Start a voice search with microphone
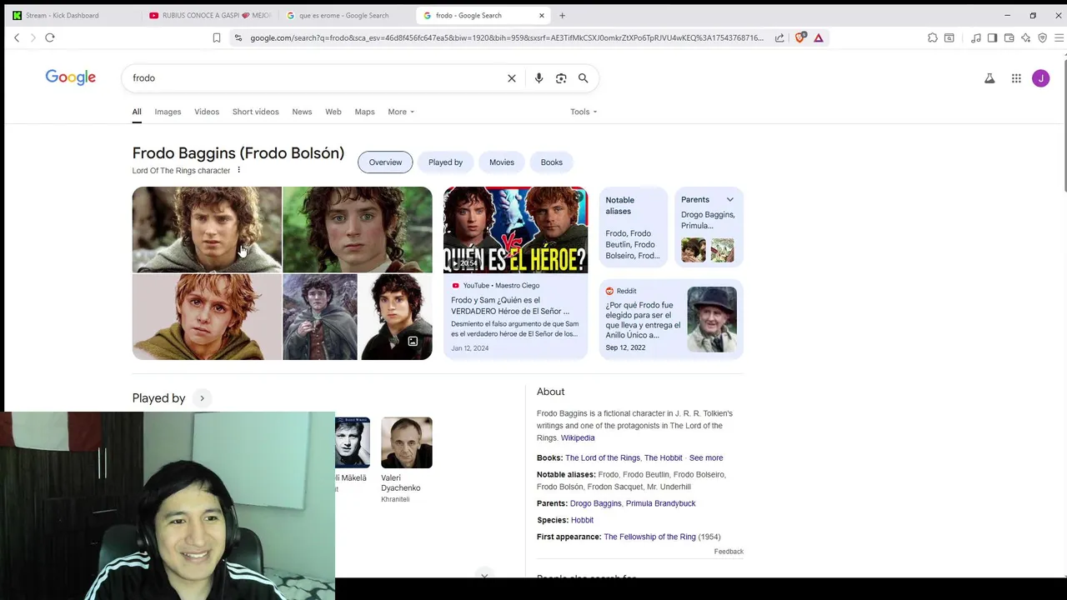This screenshot has height=600, width=1067. (539, 78)
